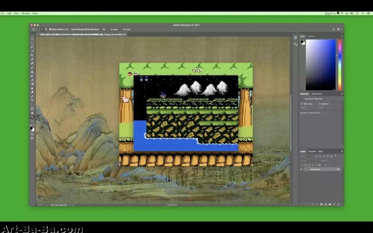Choose Zoom Out mode in options bar

coord(46,29)
